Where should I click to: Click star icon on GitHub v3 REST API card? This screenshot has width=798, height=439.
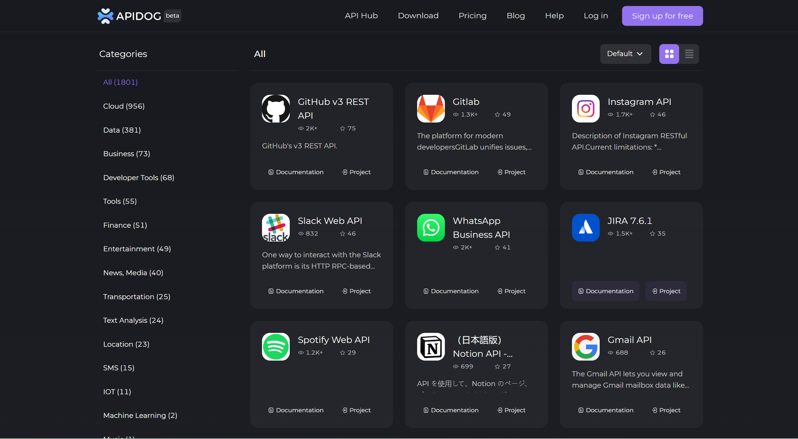(342, 128)
